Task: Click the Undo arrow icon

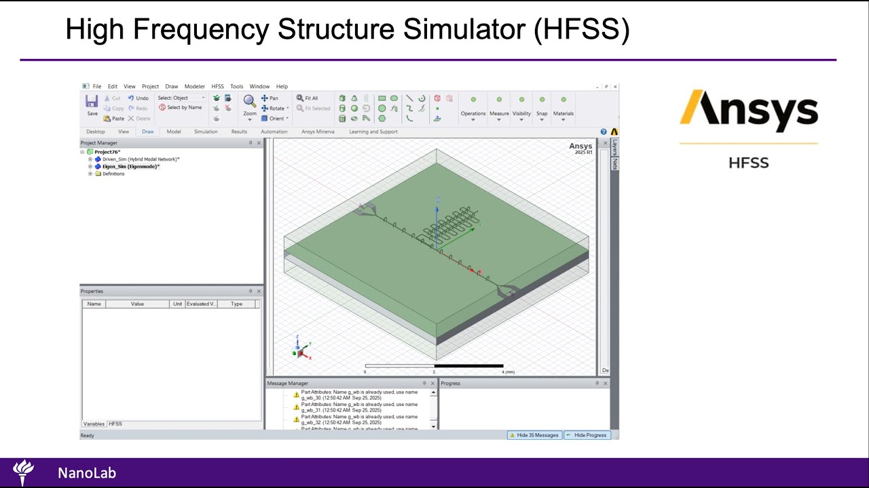Action: tap(131, 98)
